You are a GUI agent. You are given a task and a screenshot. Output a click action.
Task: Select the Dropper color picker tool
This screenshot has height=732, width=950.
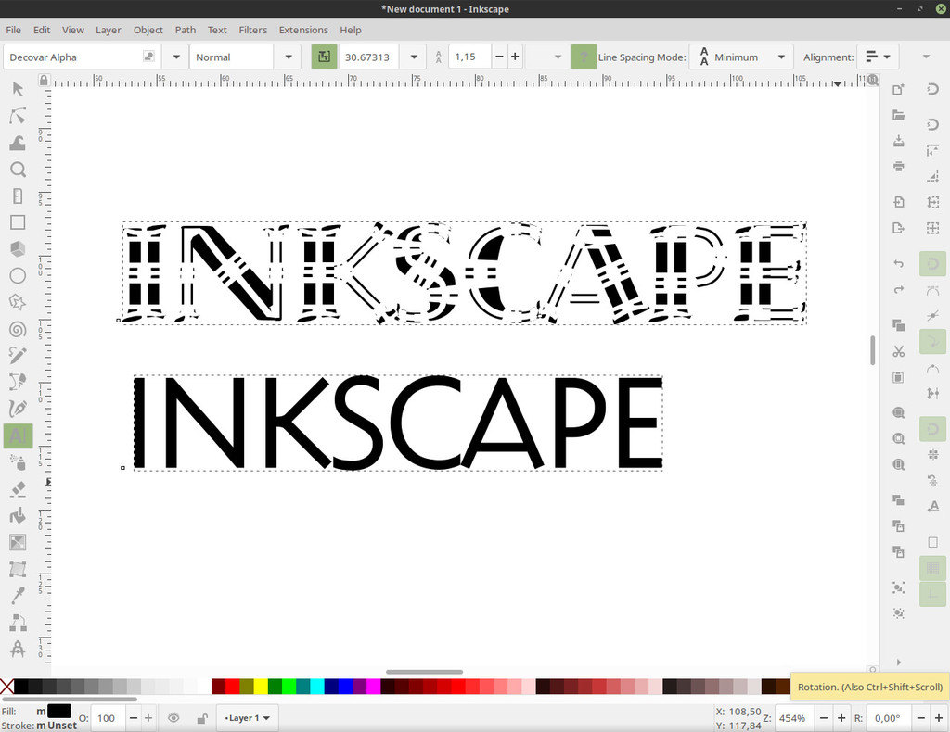pyautogui.click(x=18, y=594)
